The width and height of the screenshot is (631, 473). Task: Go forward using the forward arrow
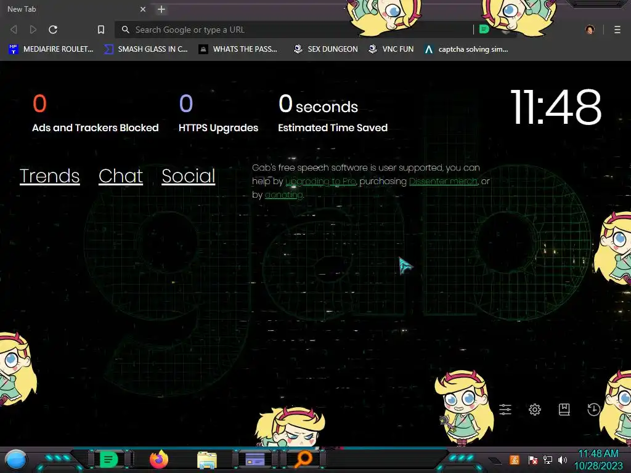pyautogui.click(x=33, y=30)
